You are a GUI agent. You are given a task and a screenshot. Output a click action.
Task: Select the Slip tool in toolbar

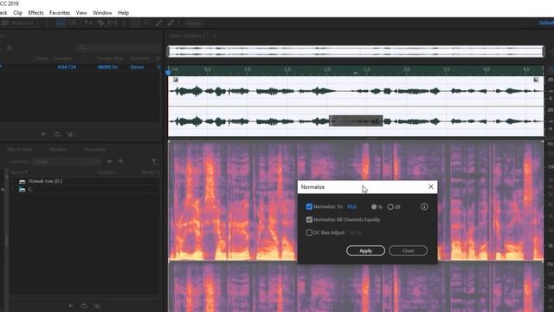(113, 23)
